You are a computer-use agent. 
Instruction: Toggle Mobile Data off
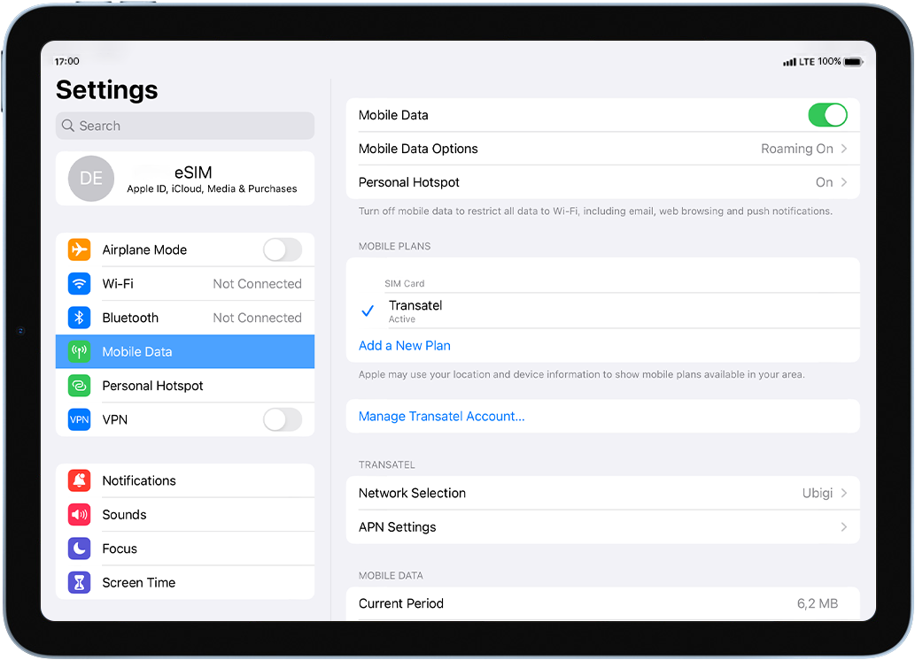tap(827, 115)
